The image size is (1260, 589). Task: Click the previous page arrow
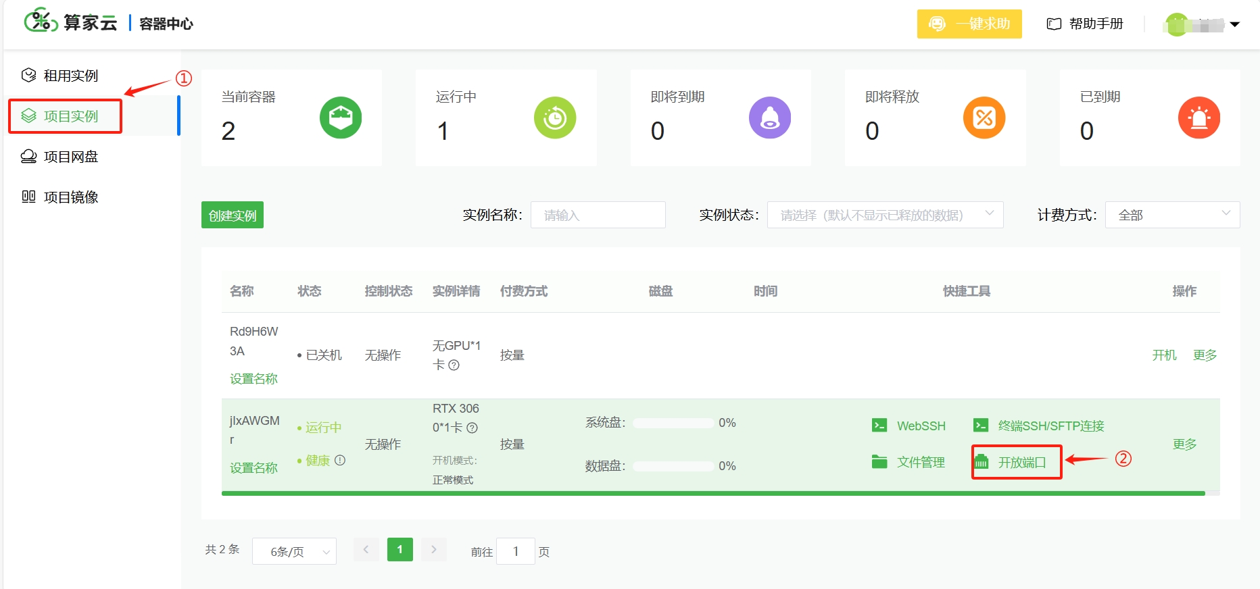[366, 549]
